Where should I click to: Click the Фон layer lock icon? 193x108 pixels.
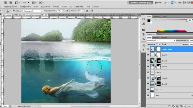click(192, 95)
